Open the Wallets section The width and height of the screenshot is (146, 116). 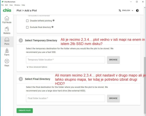coord(7,31)
